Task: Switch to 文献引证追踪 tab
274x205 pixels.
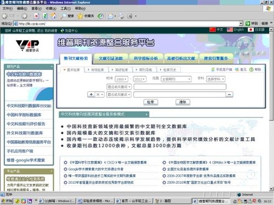Action: pyautogui.click(x=111, y=58)
